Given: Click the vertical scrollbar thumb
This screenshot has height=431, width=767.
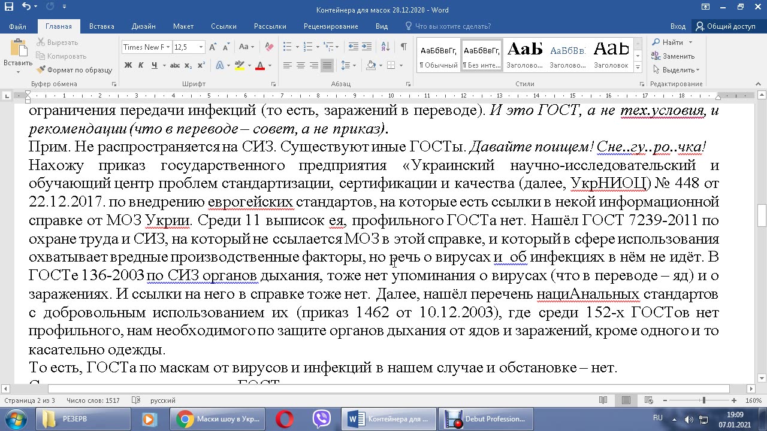Looking at the screenshot, I should (x=762, y=215).
